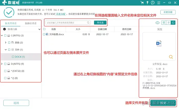Click the orange magnifier in preview pane

(171, 57)
